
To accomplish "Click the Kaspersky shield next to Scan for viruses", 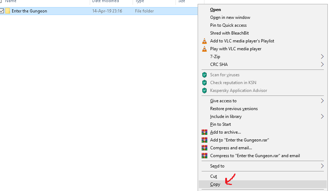I will pyautogui.click(x=204, y=75).
